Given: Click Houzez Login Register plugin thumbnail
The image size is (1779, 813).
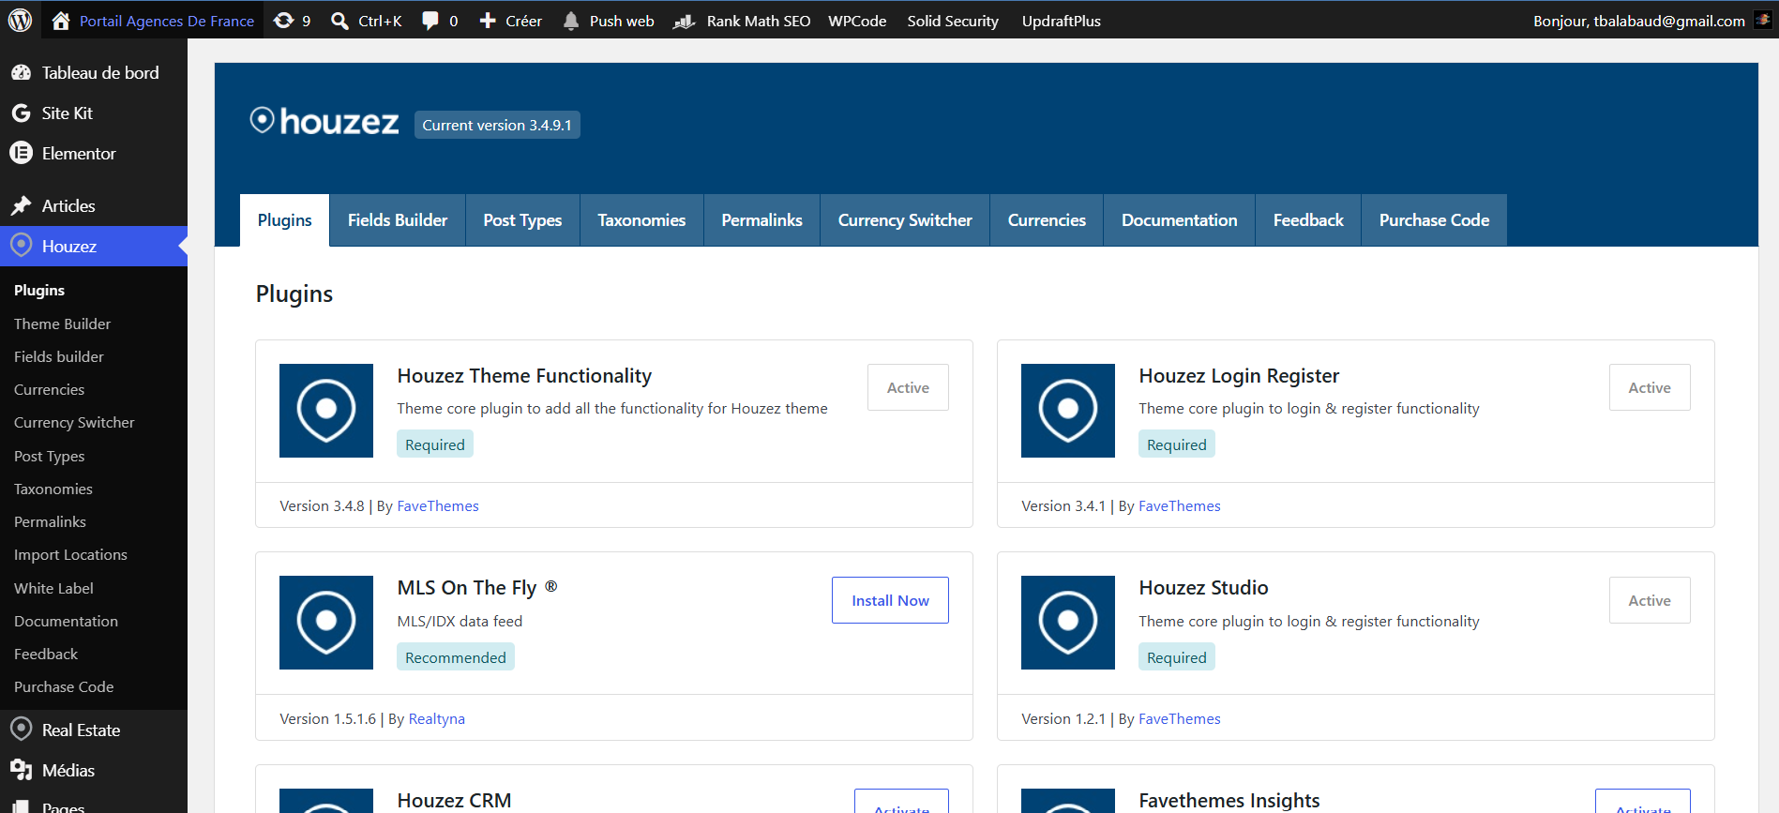Looking at the screenshot, I should click(1068, 411).
